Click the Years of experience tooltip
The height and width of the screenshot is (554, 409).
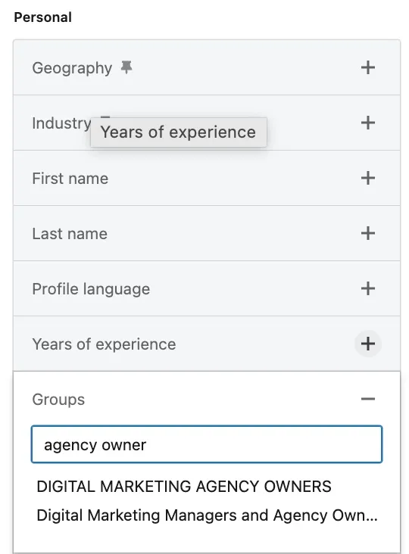pyautogui.click(x=179, y=132)
